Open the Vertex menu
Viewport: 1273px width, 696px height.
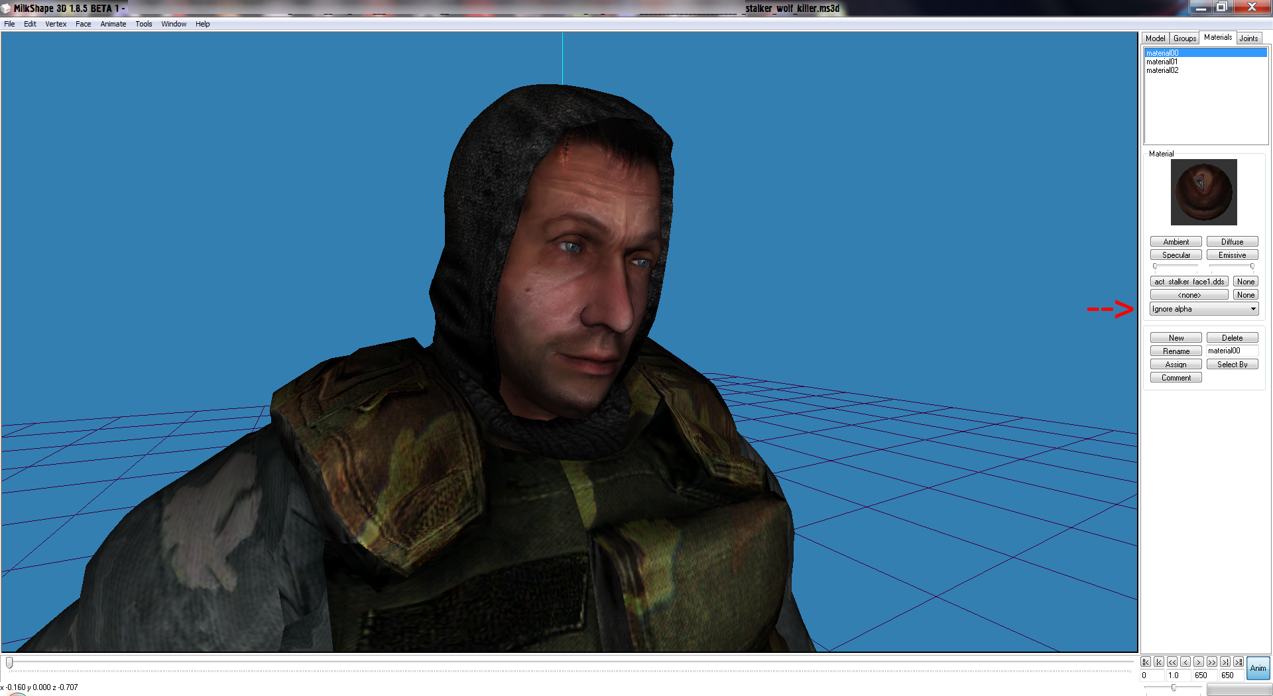pos(56,24)
